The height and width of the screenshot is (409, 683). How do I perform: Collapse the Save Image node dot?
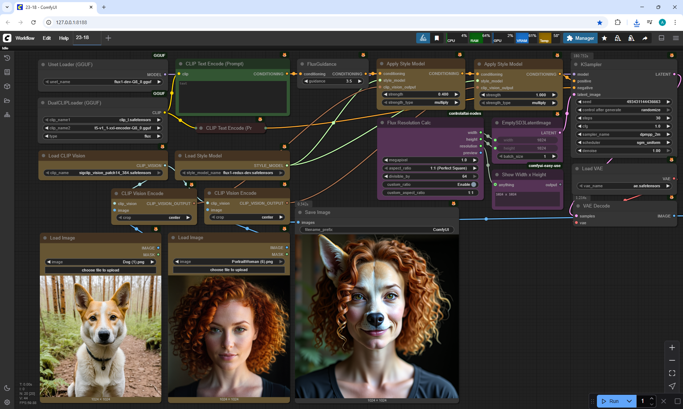300,212
